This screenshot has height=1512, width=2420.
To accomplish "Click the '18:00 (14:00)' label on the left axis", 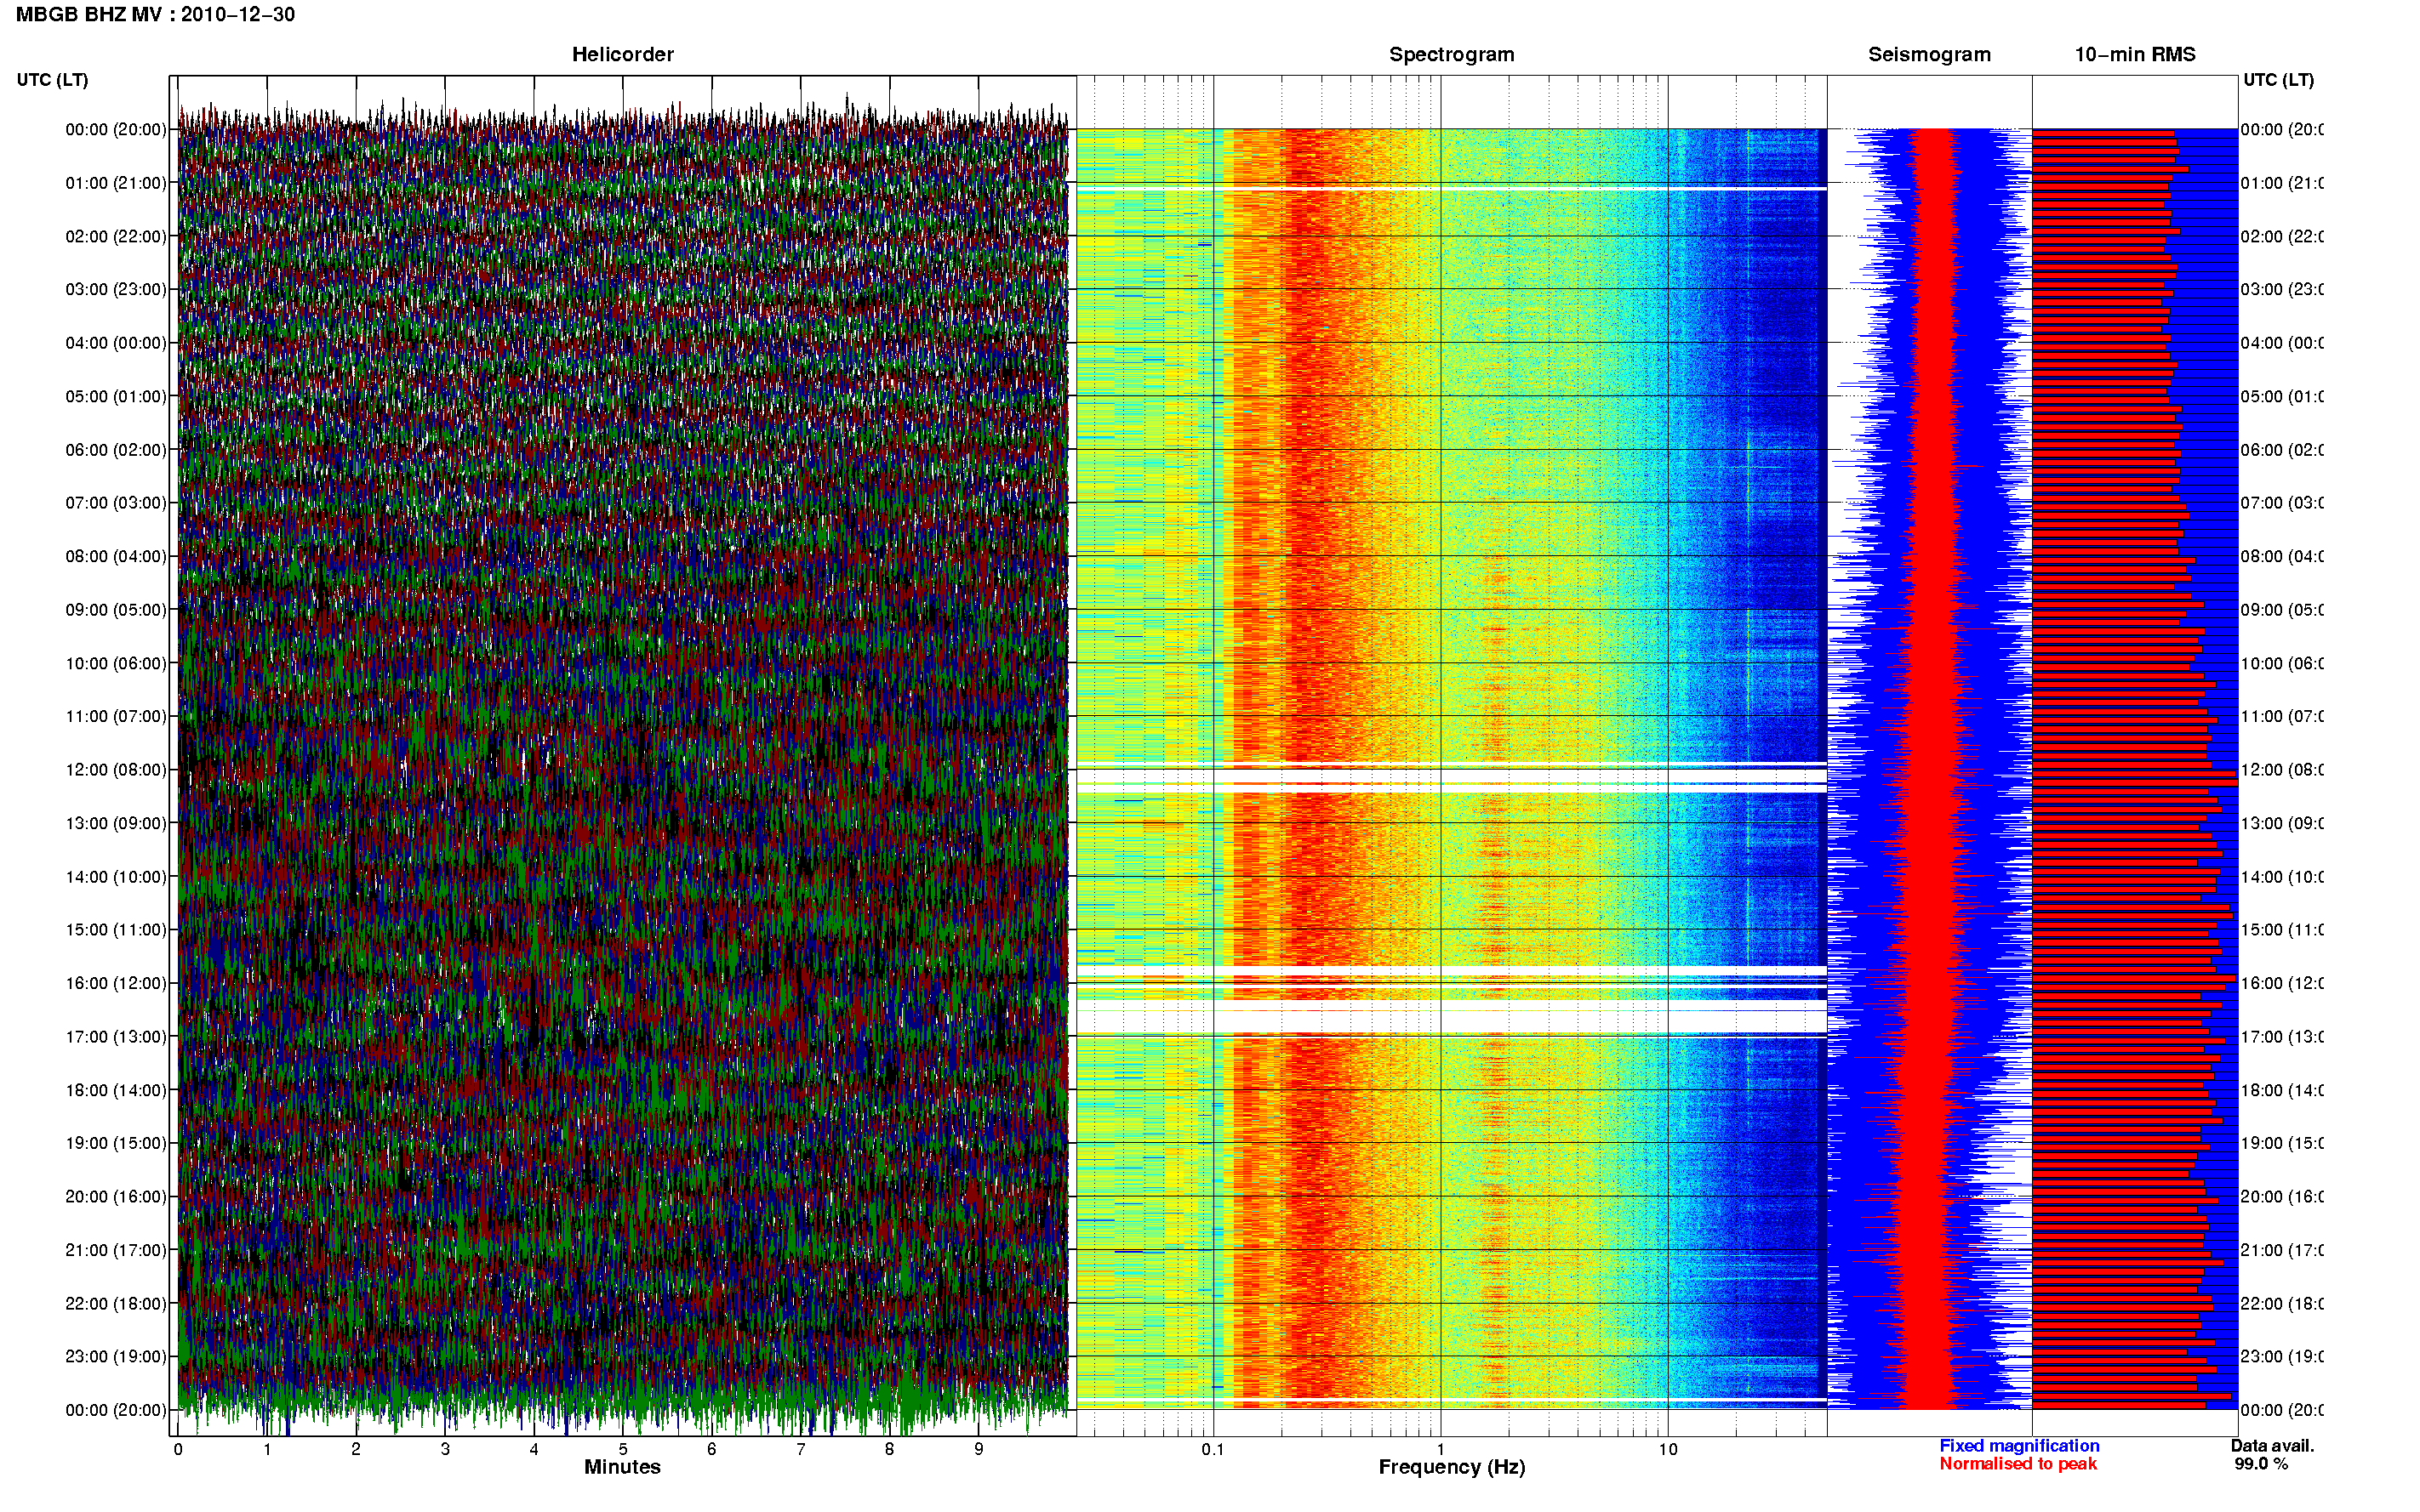I will coord(116,1090).
